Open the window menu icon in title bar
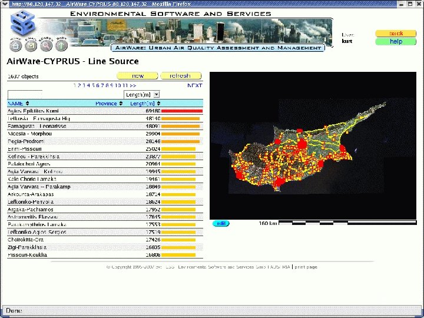The height and width of the screenshot is (318, 424). (5, 4)
